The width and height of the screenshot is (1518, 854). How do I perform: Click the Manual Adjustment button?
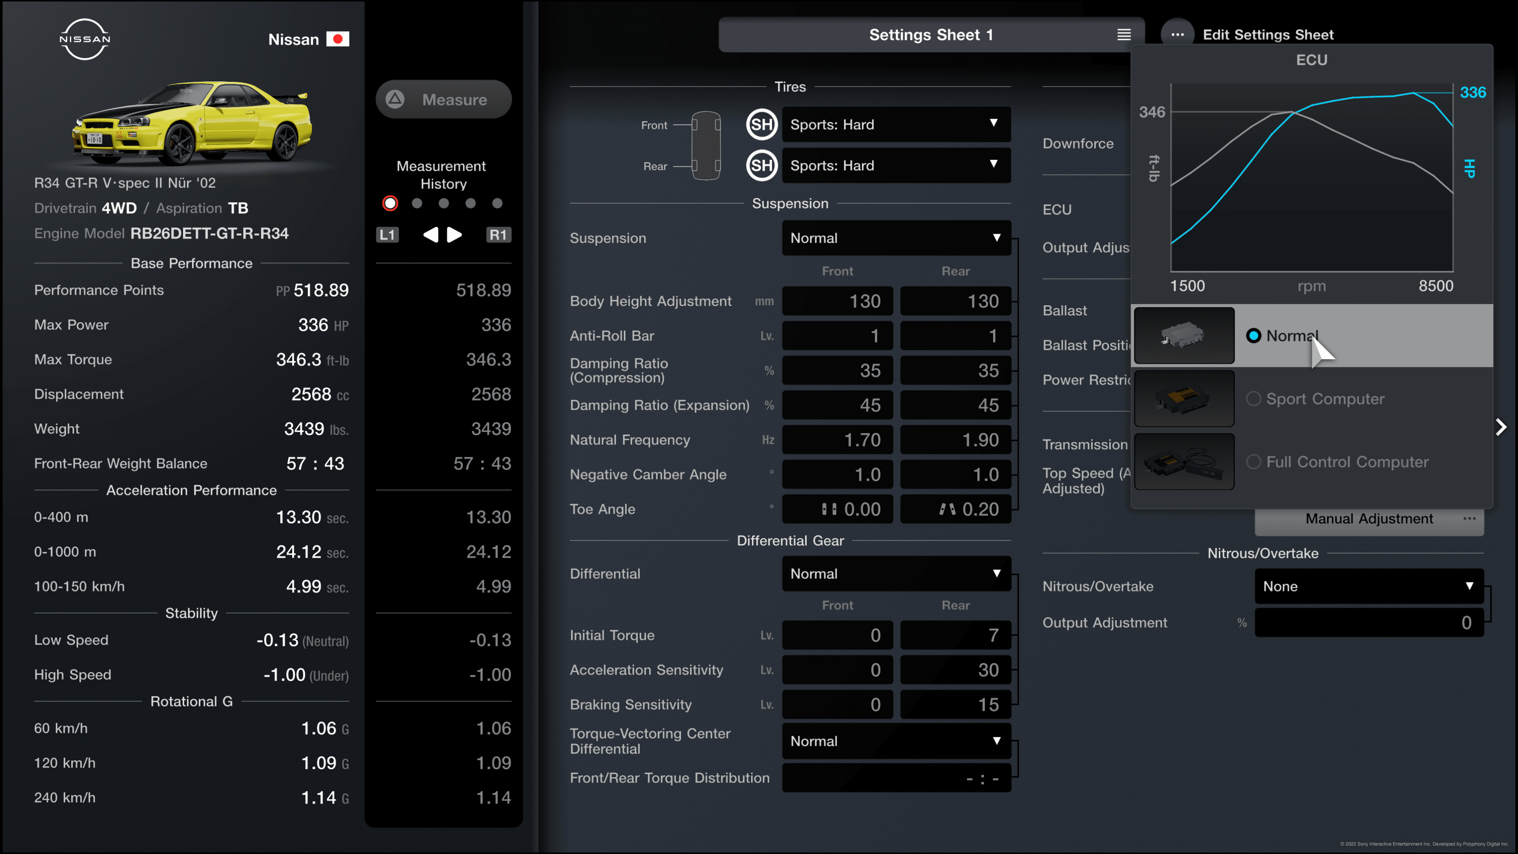pos(1369,519)
